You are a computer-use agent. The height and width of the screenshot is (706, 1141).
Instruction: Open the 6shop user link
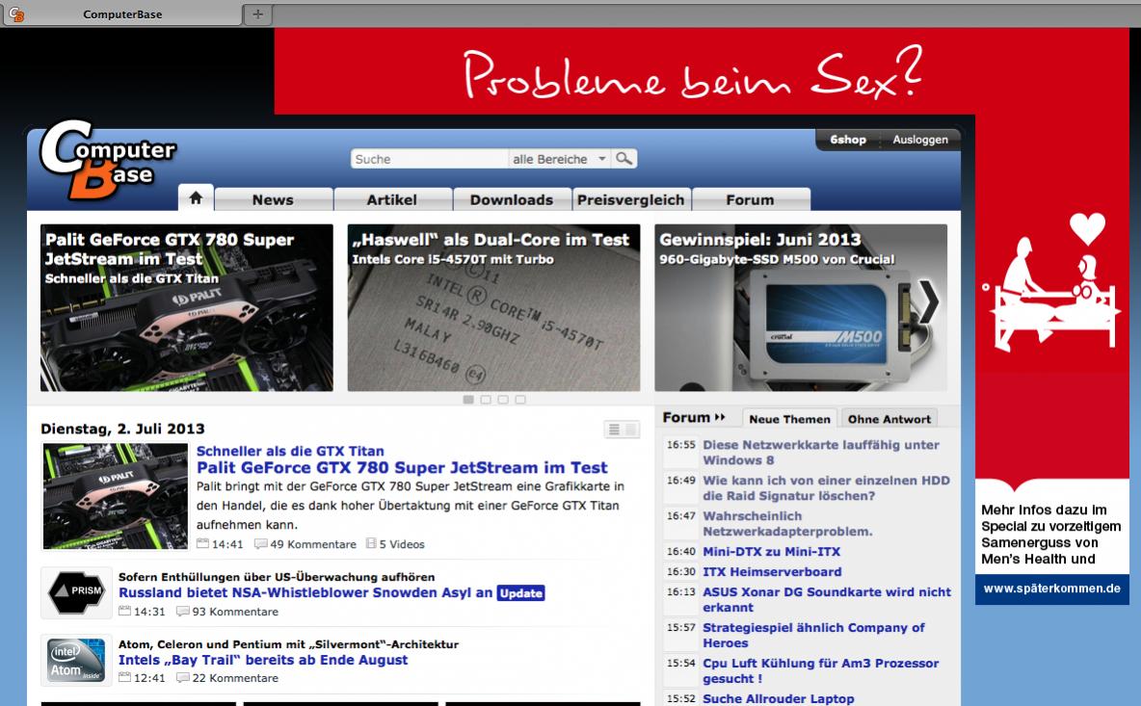(848, 140)
